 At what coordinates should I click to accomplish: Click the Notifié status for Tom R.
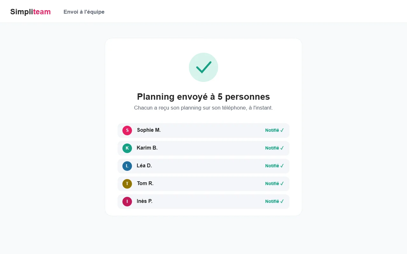tap(275, 184)
